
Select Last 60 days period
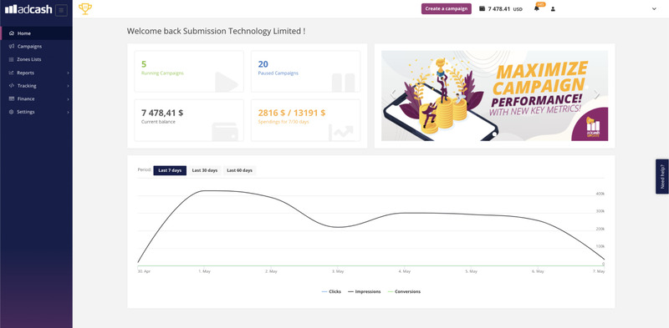coord(239,170)
